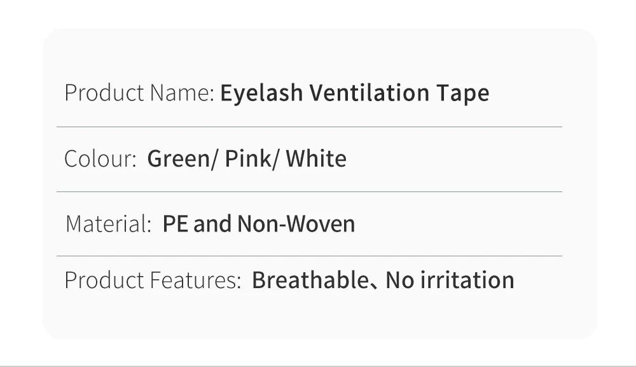
Task: Click the "Product Features:" label
Action: coord(153,280)
